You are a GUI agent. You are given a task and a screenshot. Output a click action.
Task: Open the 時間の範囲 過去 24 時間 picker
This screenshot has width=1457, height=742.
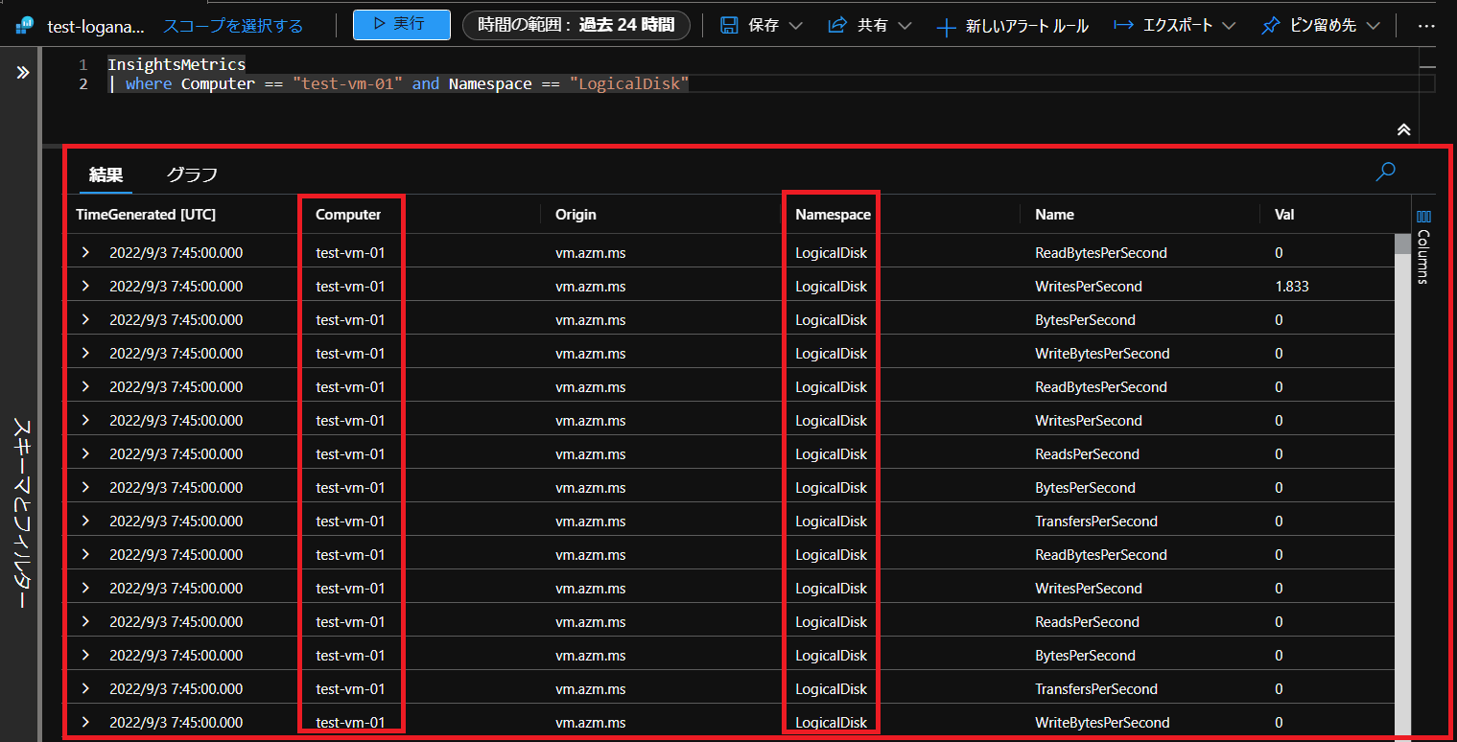click(x=576, y=25)
